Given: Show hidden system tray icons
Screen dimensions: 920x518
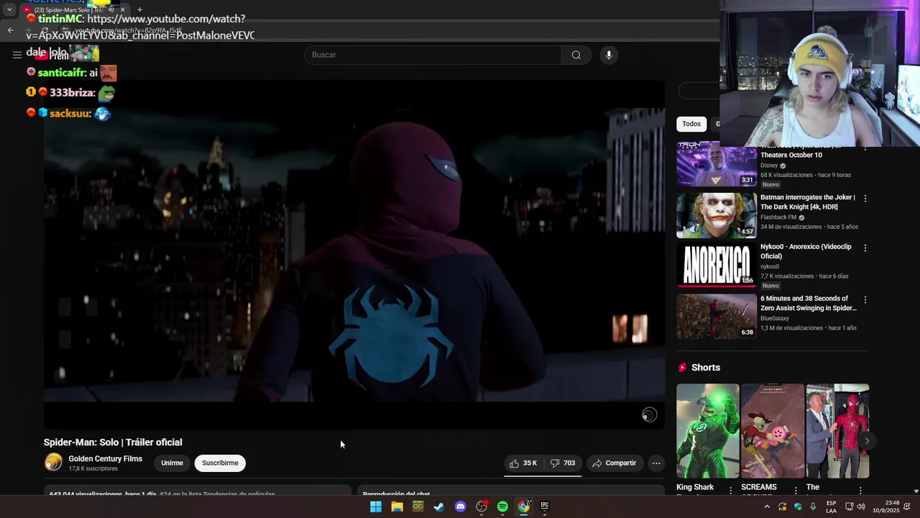Looking at the screenshot, I should 767,506.
